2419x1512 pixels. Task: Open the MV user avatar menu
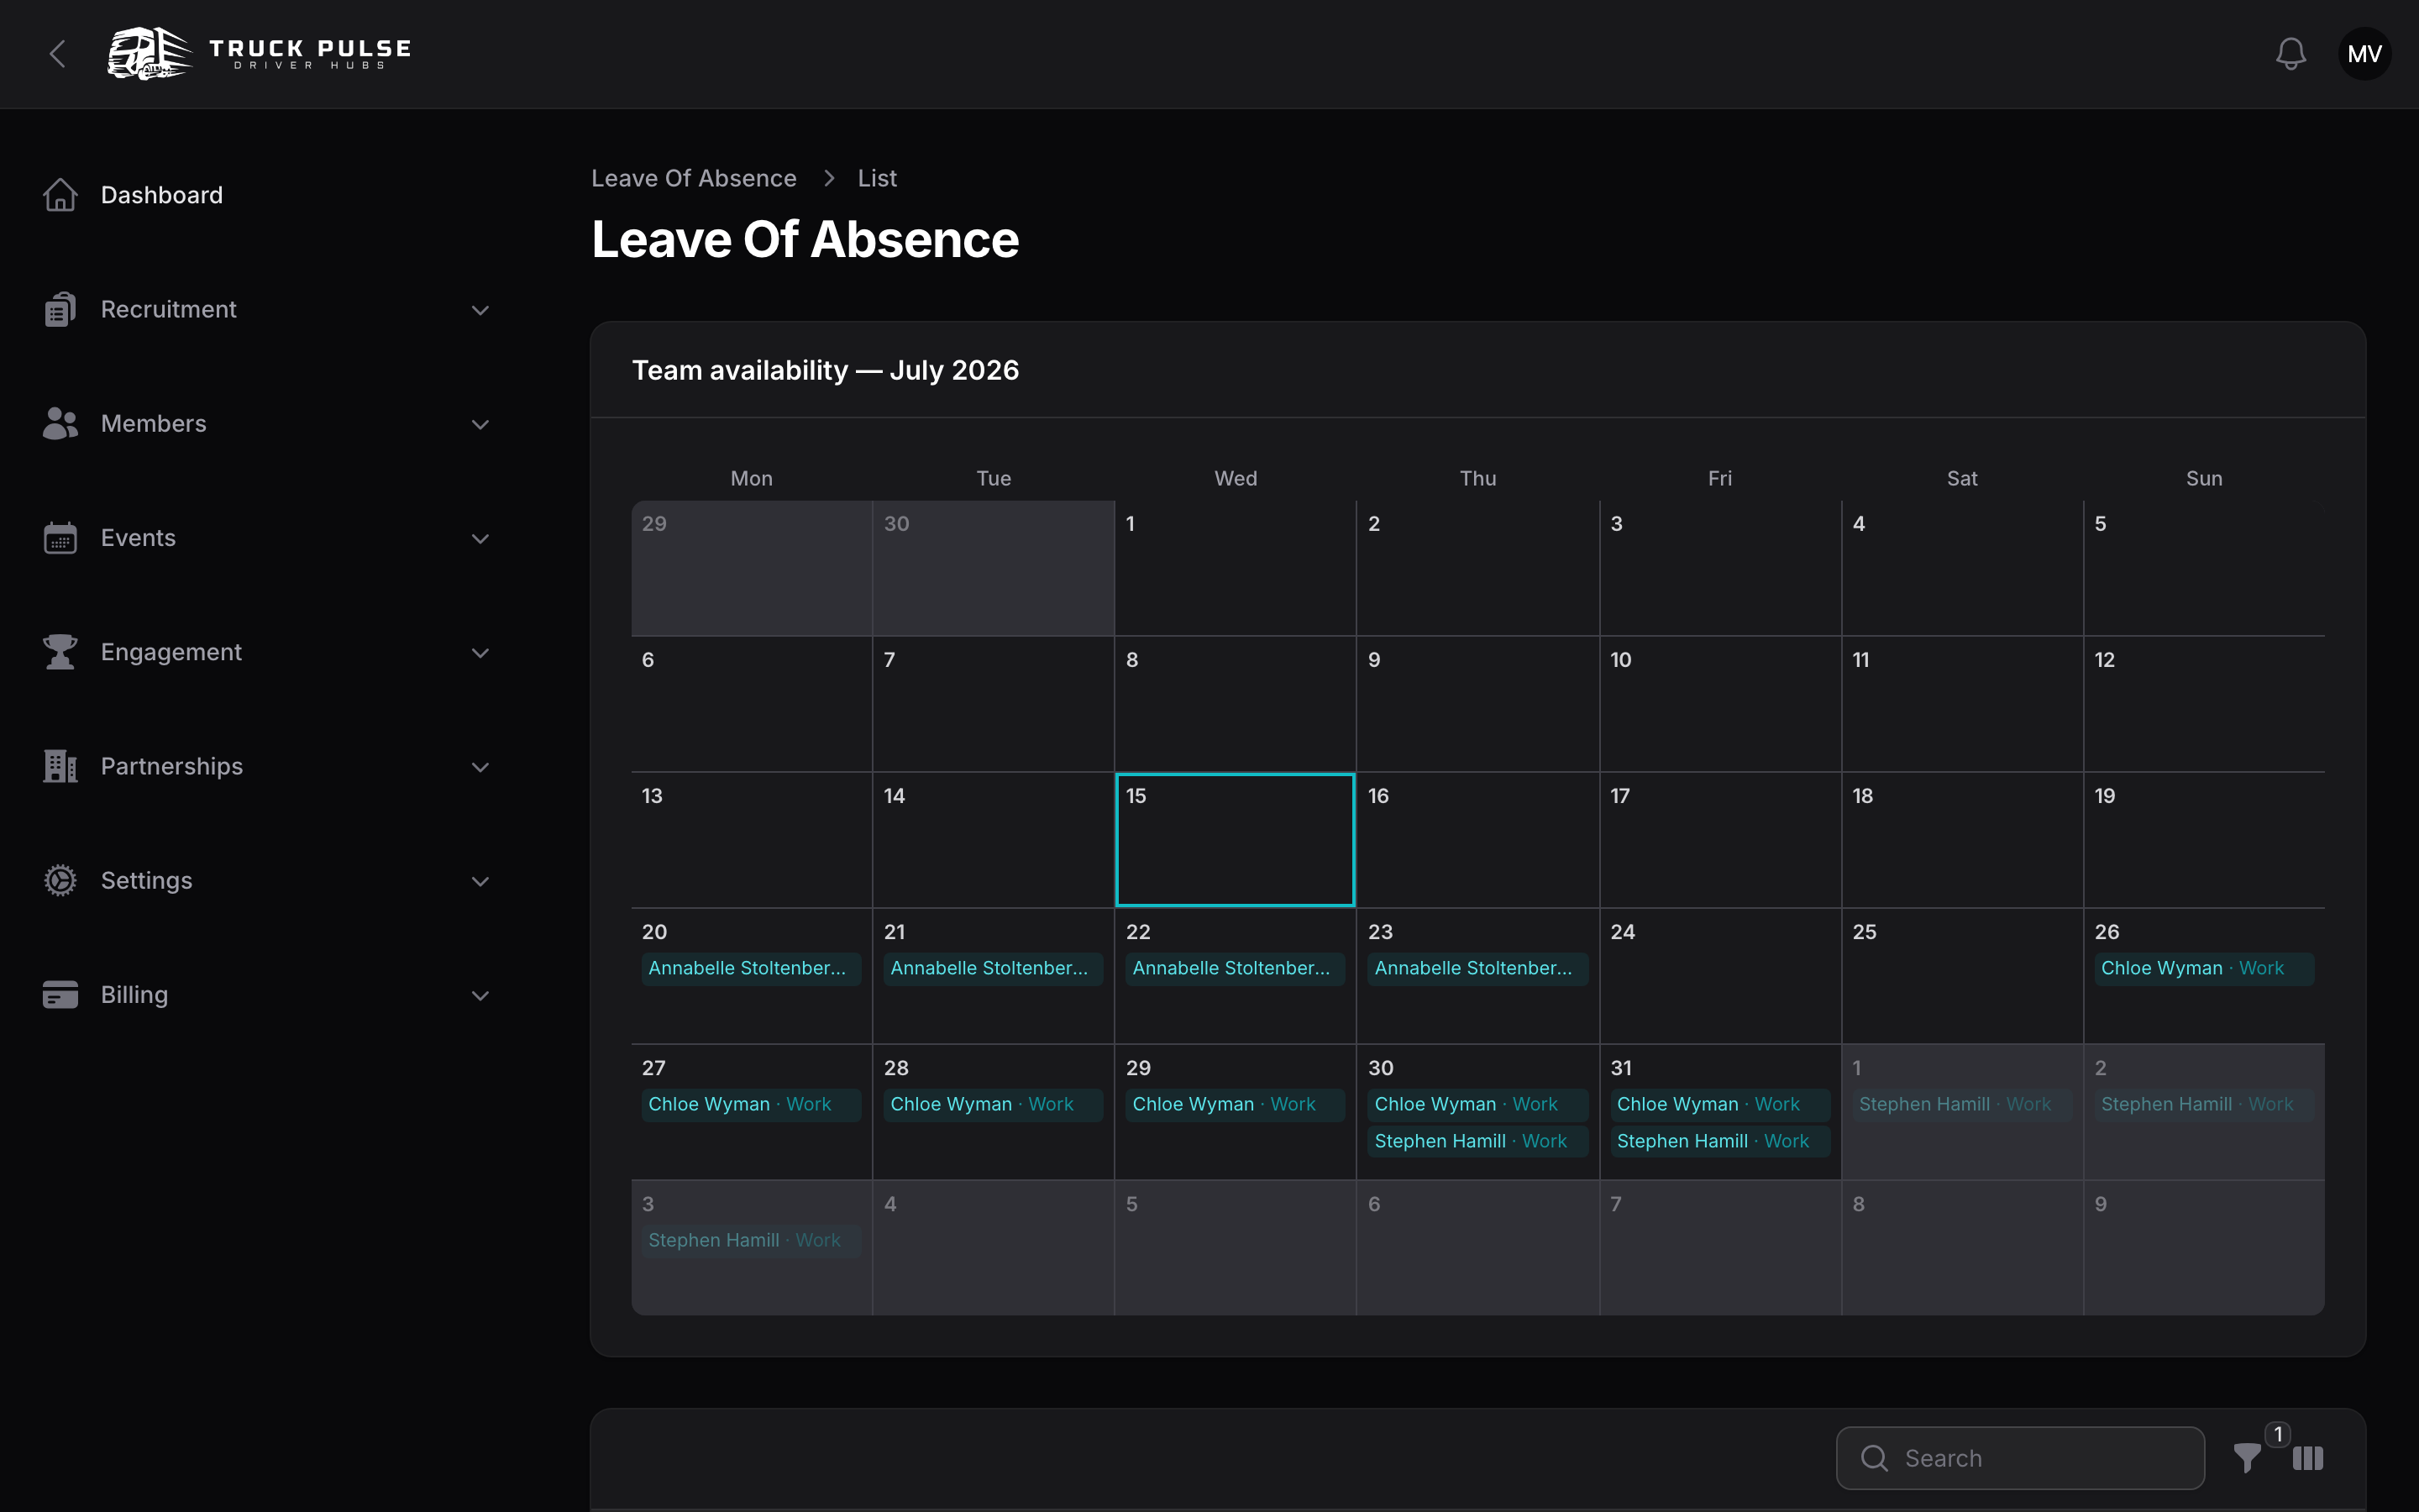pos(2364,54)
